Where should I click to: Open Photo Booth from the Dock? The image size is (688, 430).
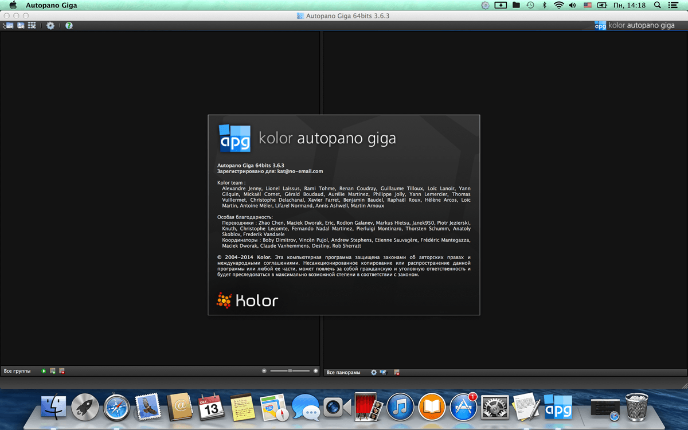pyautogui.click(x=369, y=408)
